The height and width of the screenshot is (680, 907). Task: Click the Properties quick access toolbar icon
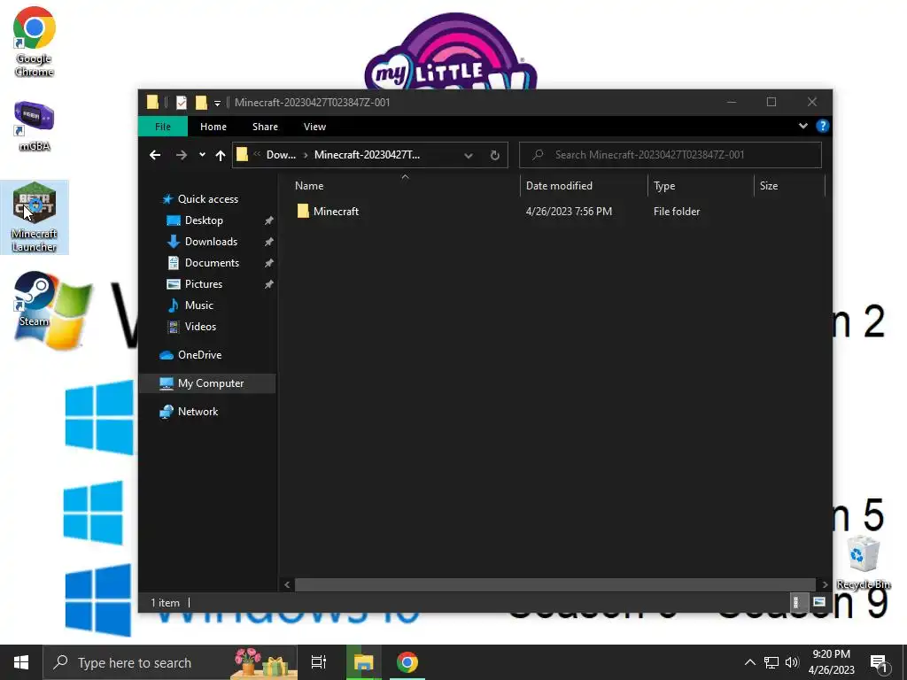click(182, 103)
